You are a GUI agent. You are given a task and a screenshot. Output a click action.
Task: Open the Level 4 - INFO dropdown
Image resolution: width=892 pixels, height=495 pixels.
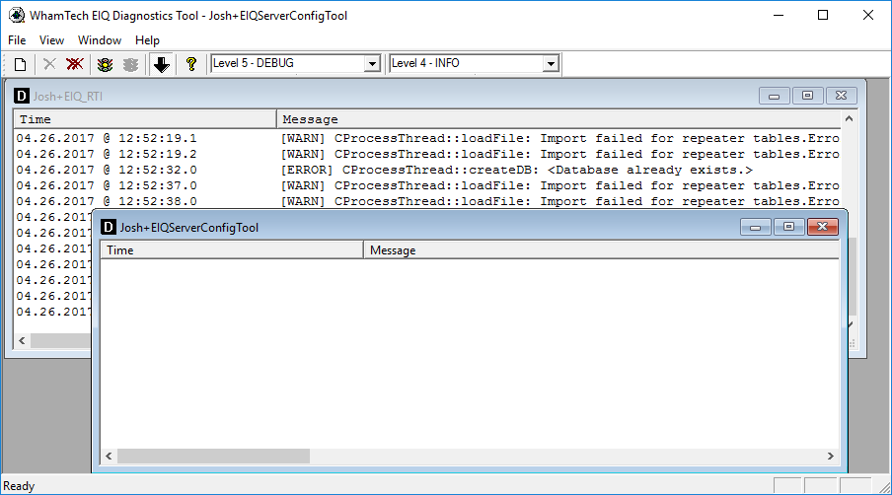point(551,64)
